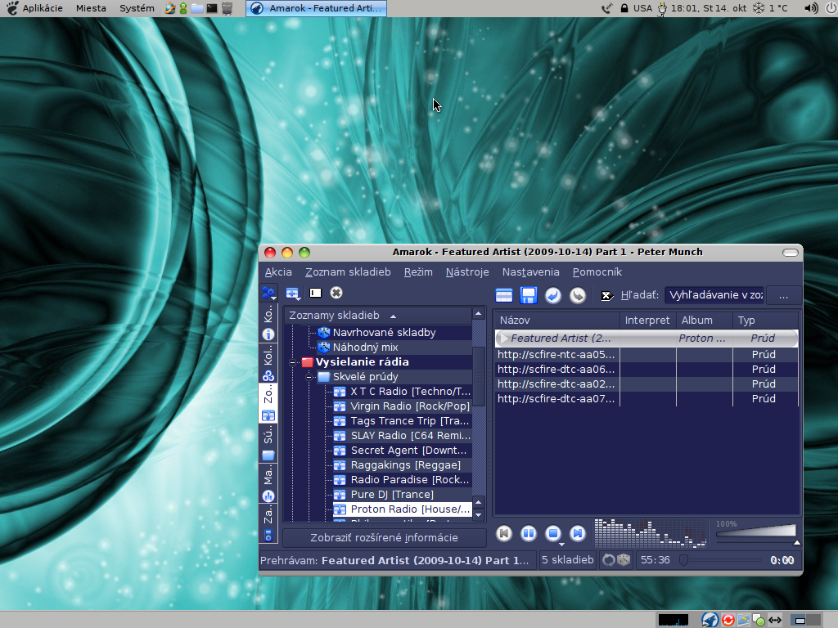The image size is (838, 628).
Task: Select the Náhodný mix dynamic playlist
Action: (358, 347)
